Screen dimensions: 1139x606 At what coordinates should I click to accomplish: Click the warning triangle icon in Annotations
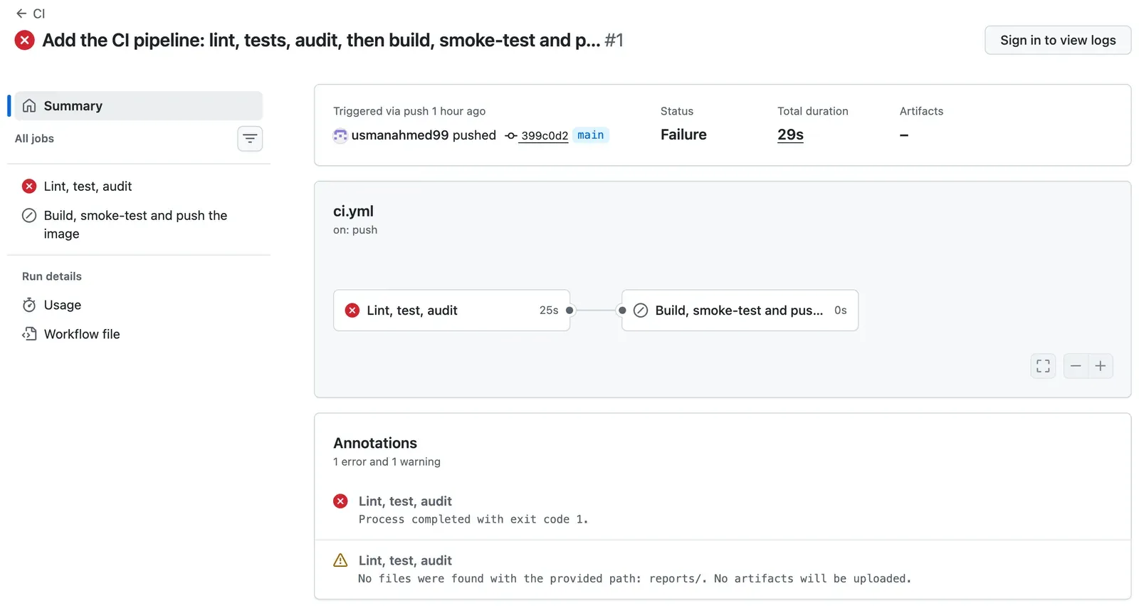pyautogui.click(x=340, y=560)
